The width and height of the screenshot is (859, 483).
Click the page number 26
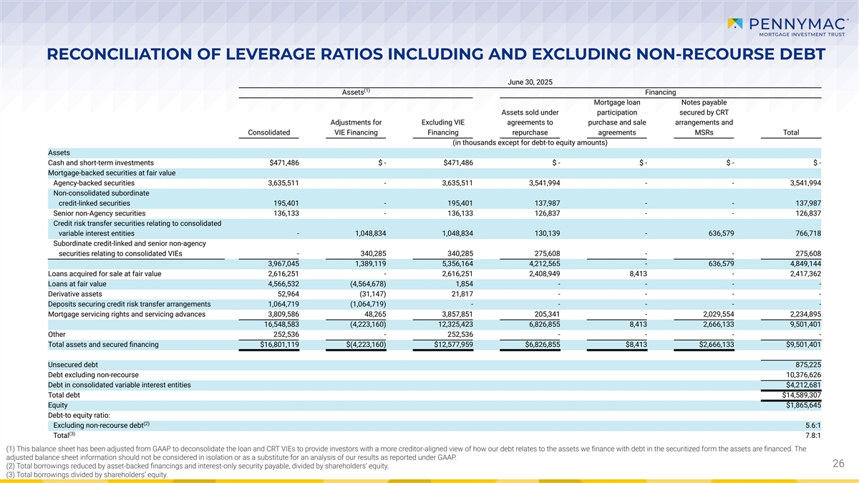point(838,464)
